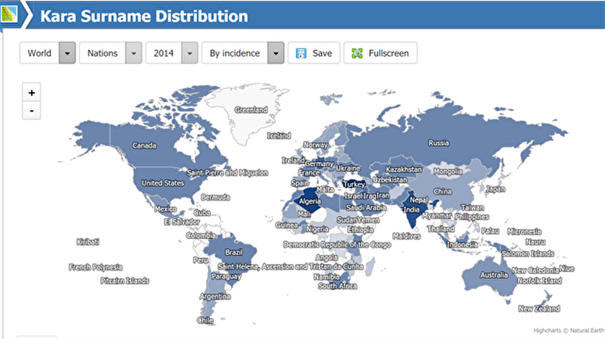This screenshot has height=339, width=605.
Task: Zoom in the map with plus button
Action: coord(32,93)
